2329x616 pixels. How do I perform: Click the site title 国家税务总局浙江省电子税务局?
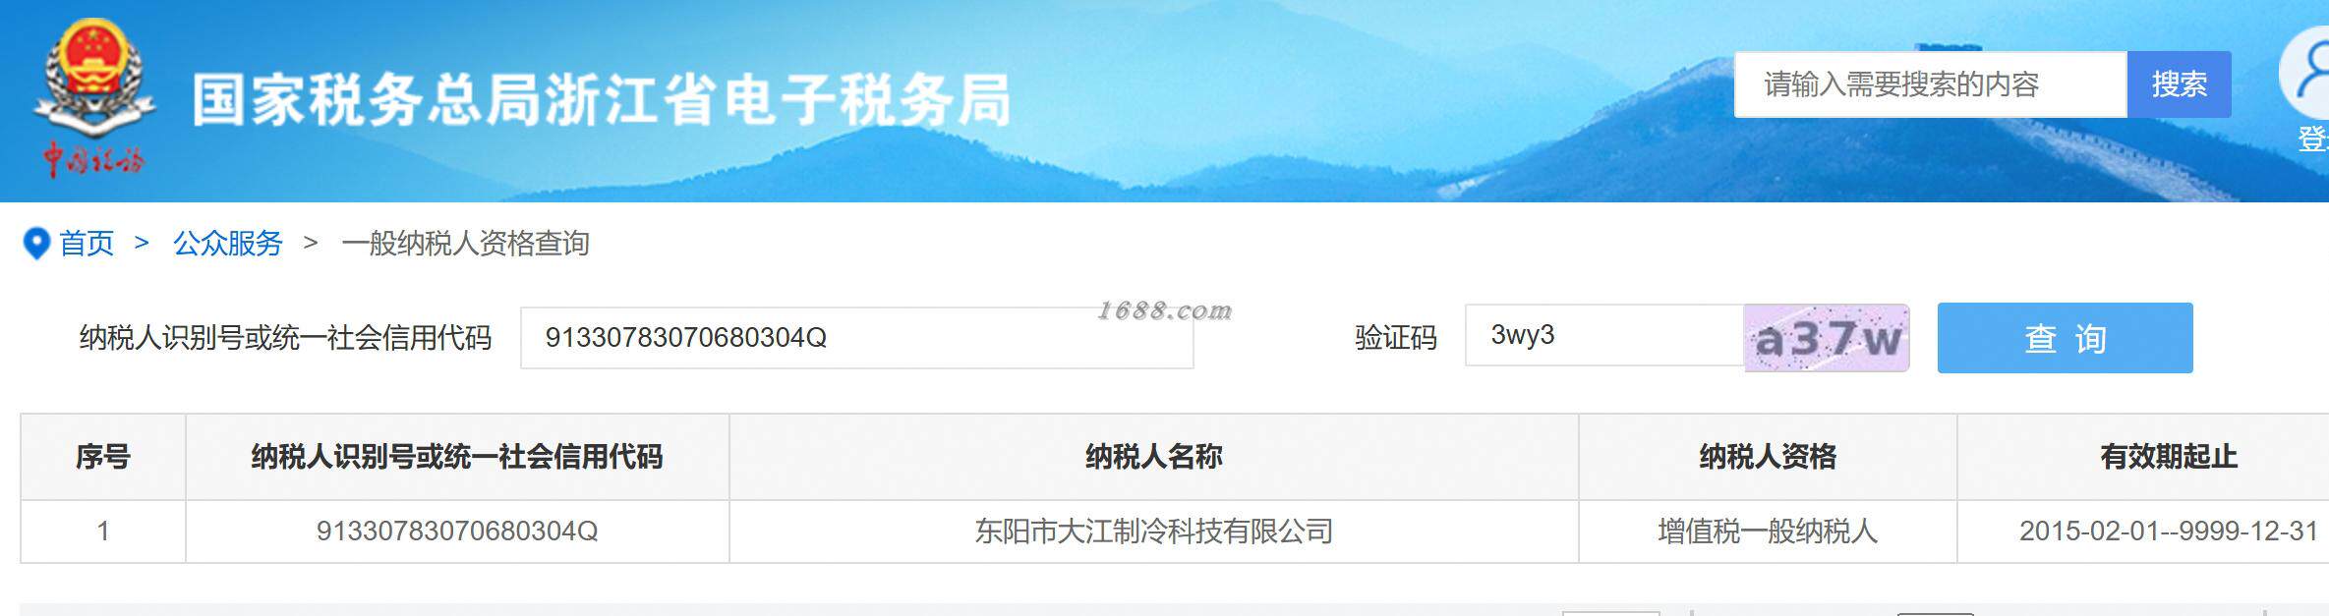click(602, 100)
